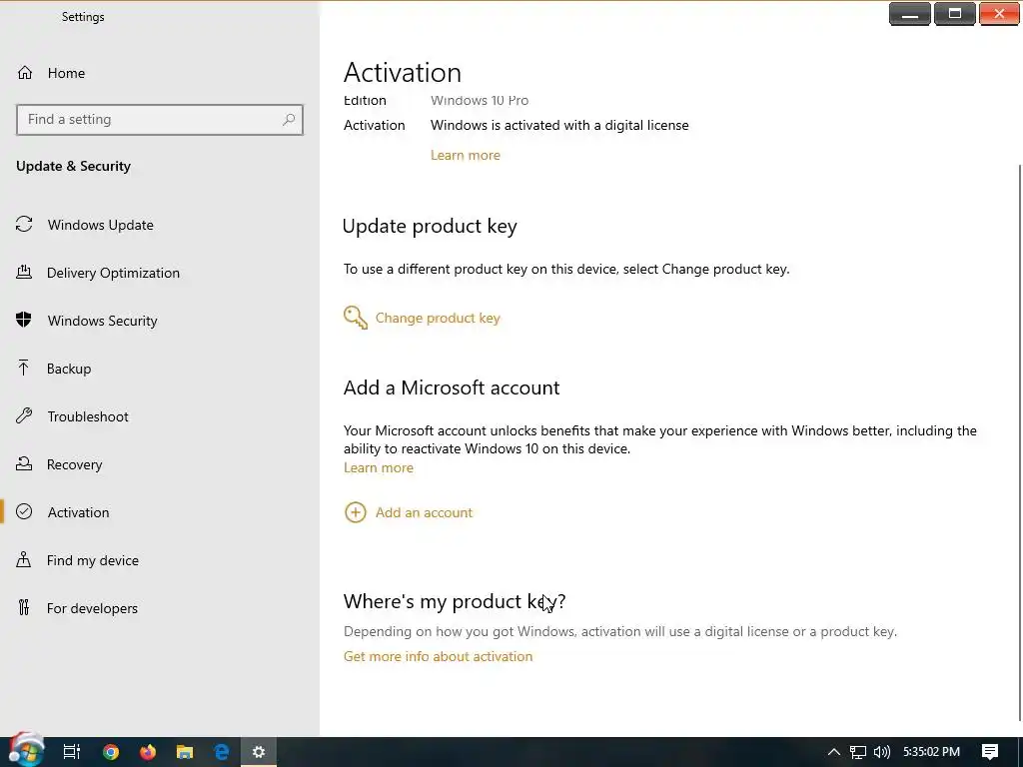Click the 'Add a Microsoft account' heading
This screenshot has width=1023, height=767.
pos(452,387)
